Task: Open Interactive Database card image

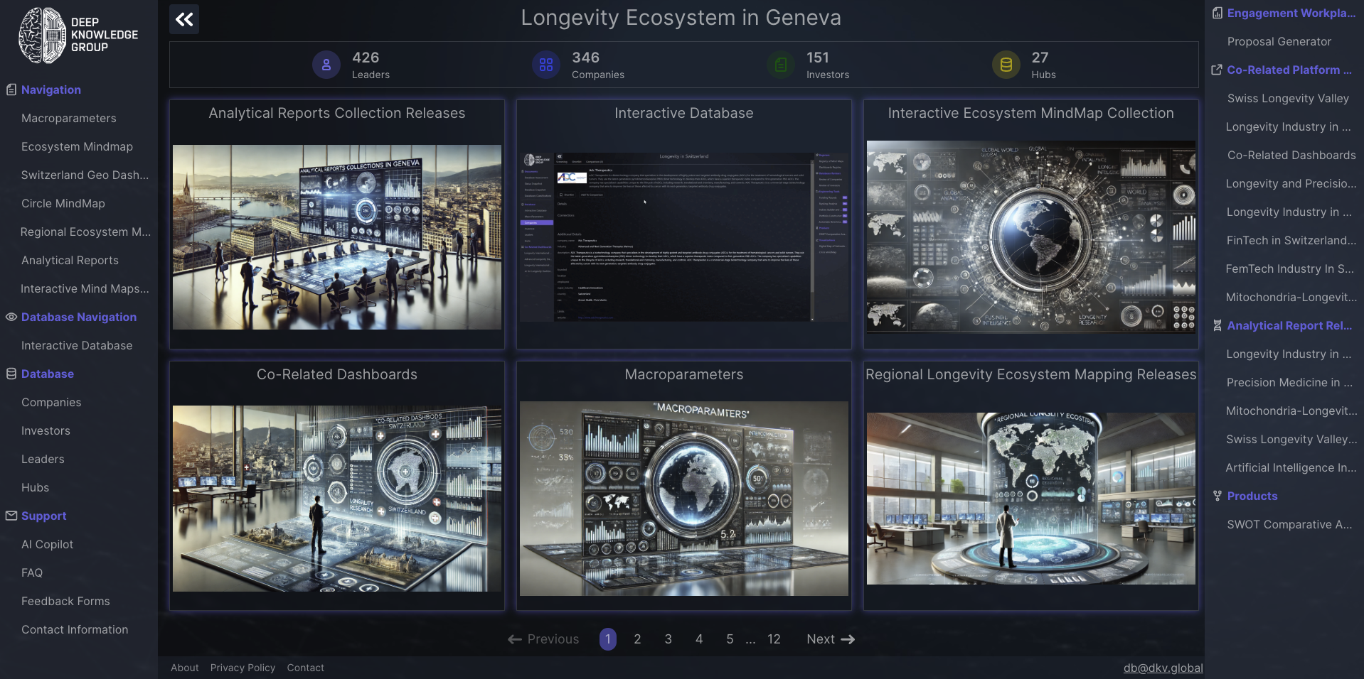Action: coord(683,237)
